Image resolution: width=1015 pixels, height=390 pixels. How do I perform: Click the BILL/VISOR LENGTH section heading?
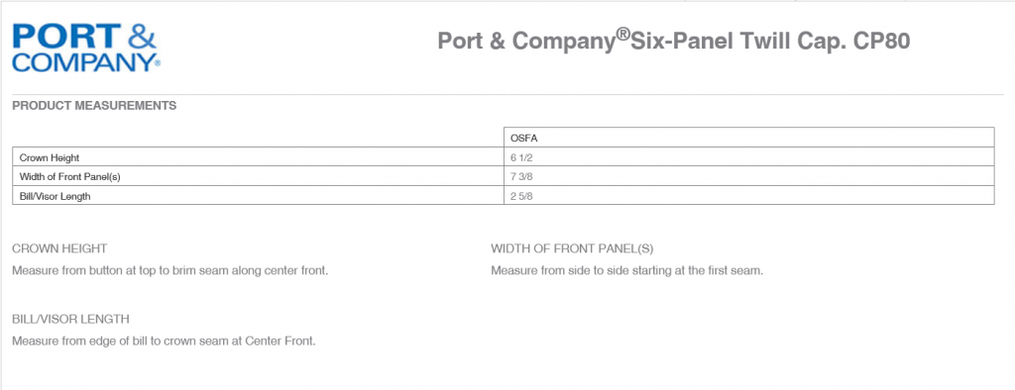click(x=70, y=319)
